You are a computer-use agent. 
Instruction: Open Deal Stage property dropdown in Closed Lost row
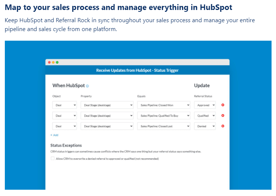[107, 126]
